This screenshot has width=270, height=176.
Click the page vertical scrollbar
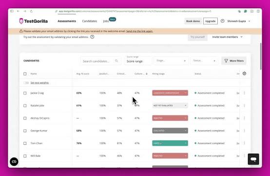[x=261, y=57]
